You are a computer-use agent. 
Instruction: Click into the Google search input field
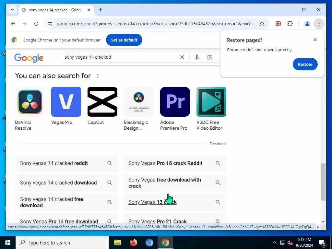click(121, 57)
